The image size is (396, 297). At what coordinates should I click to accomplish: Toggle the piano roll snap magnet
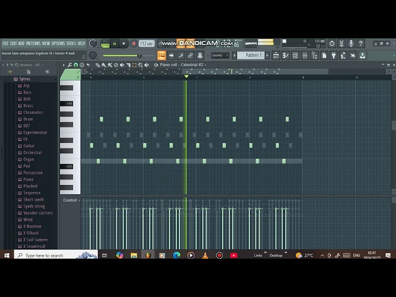click(75, 65)
